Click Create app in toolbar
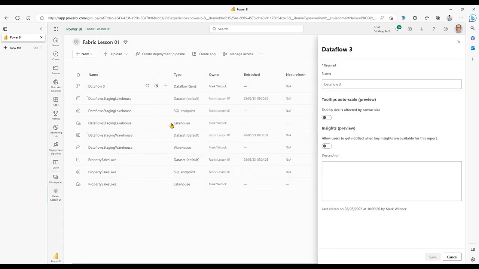 204,54
